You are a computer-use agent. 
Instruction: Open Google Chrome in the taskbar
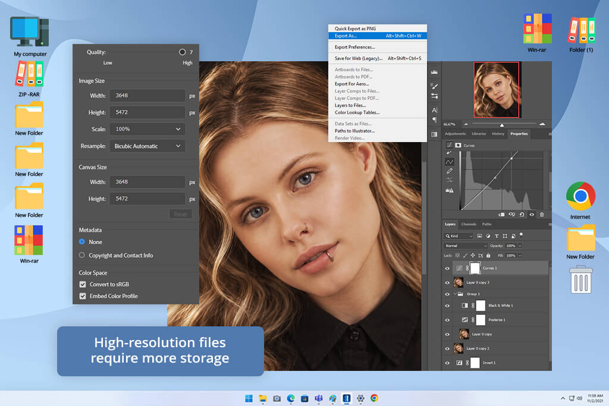tap(374, 398)
